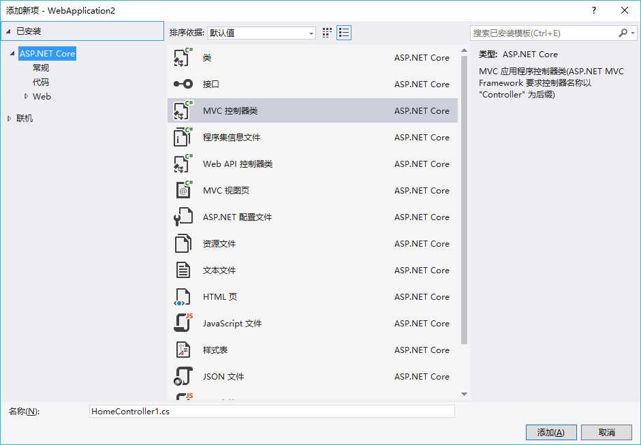Click the 样式表 stylesheet icon
Viewport: 641px width, 445px height.
pos(183,350)
